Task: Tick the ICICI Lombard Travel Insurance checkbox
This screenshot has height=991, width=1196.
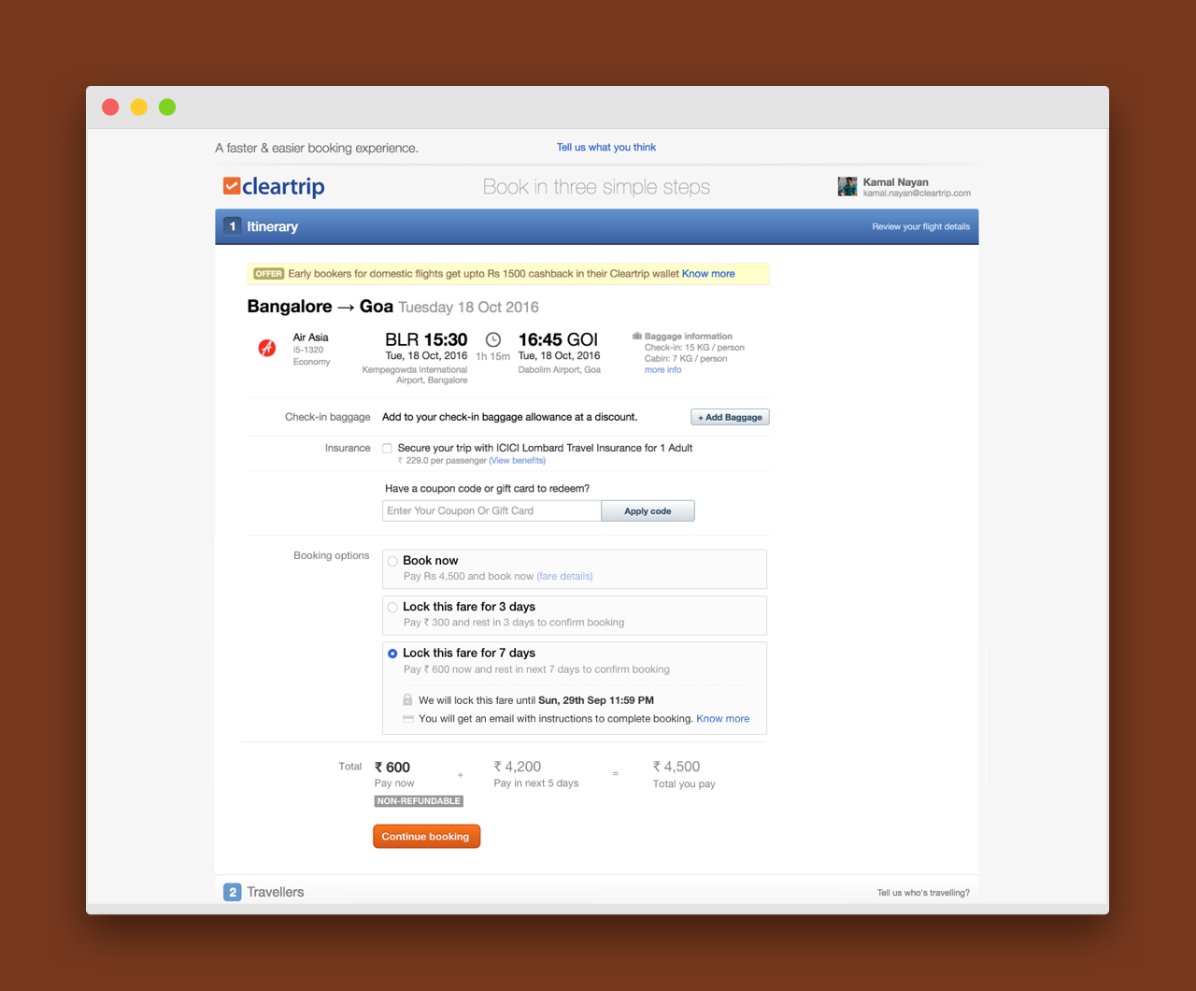Action: (387, 448)
